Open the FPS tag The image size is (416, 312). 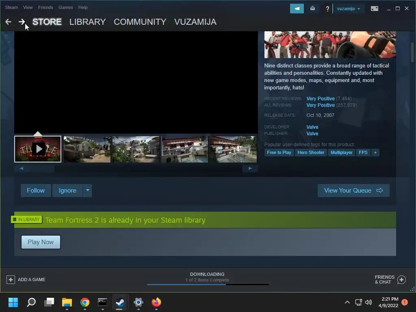[363, 153]
